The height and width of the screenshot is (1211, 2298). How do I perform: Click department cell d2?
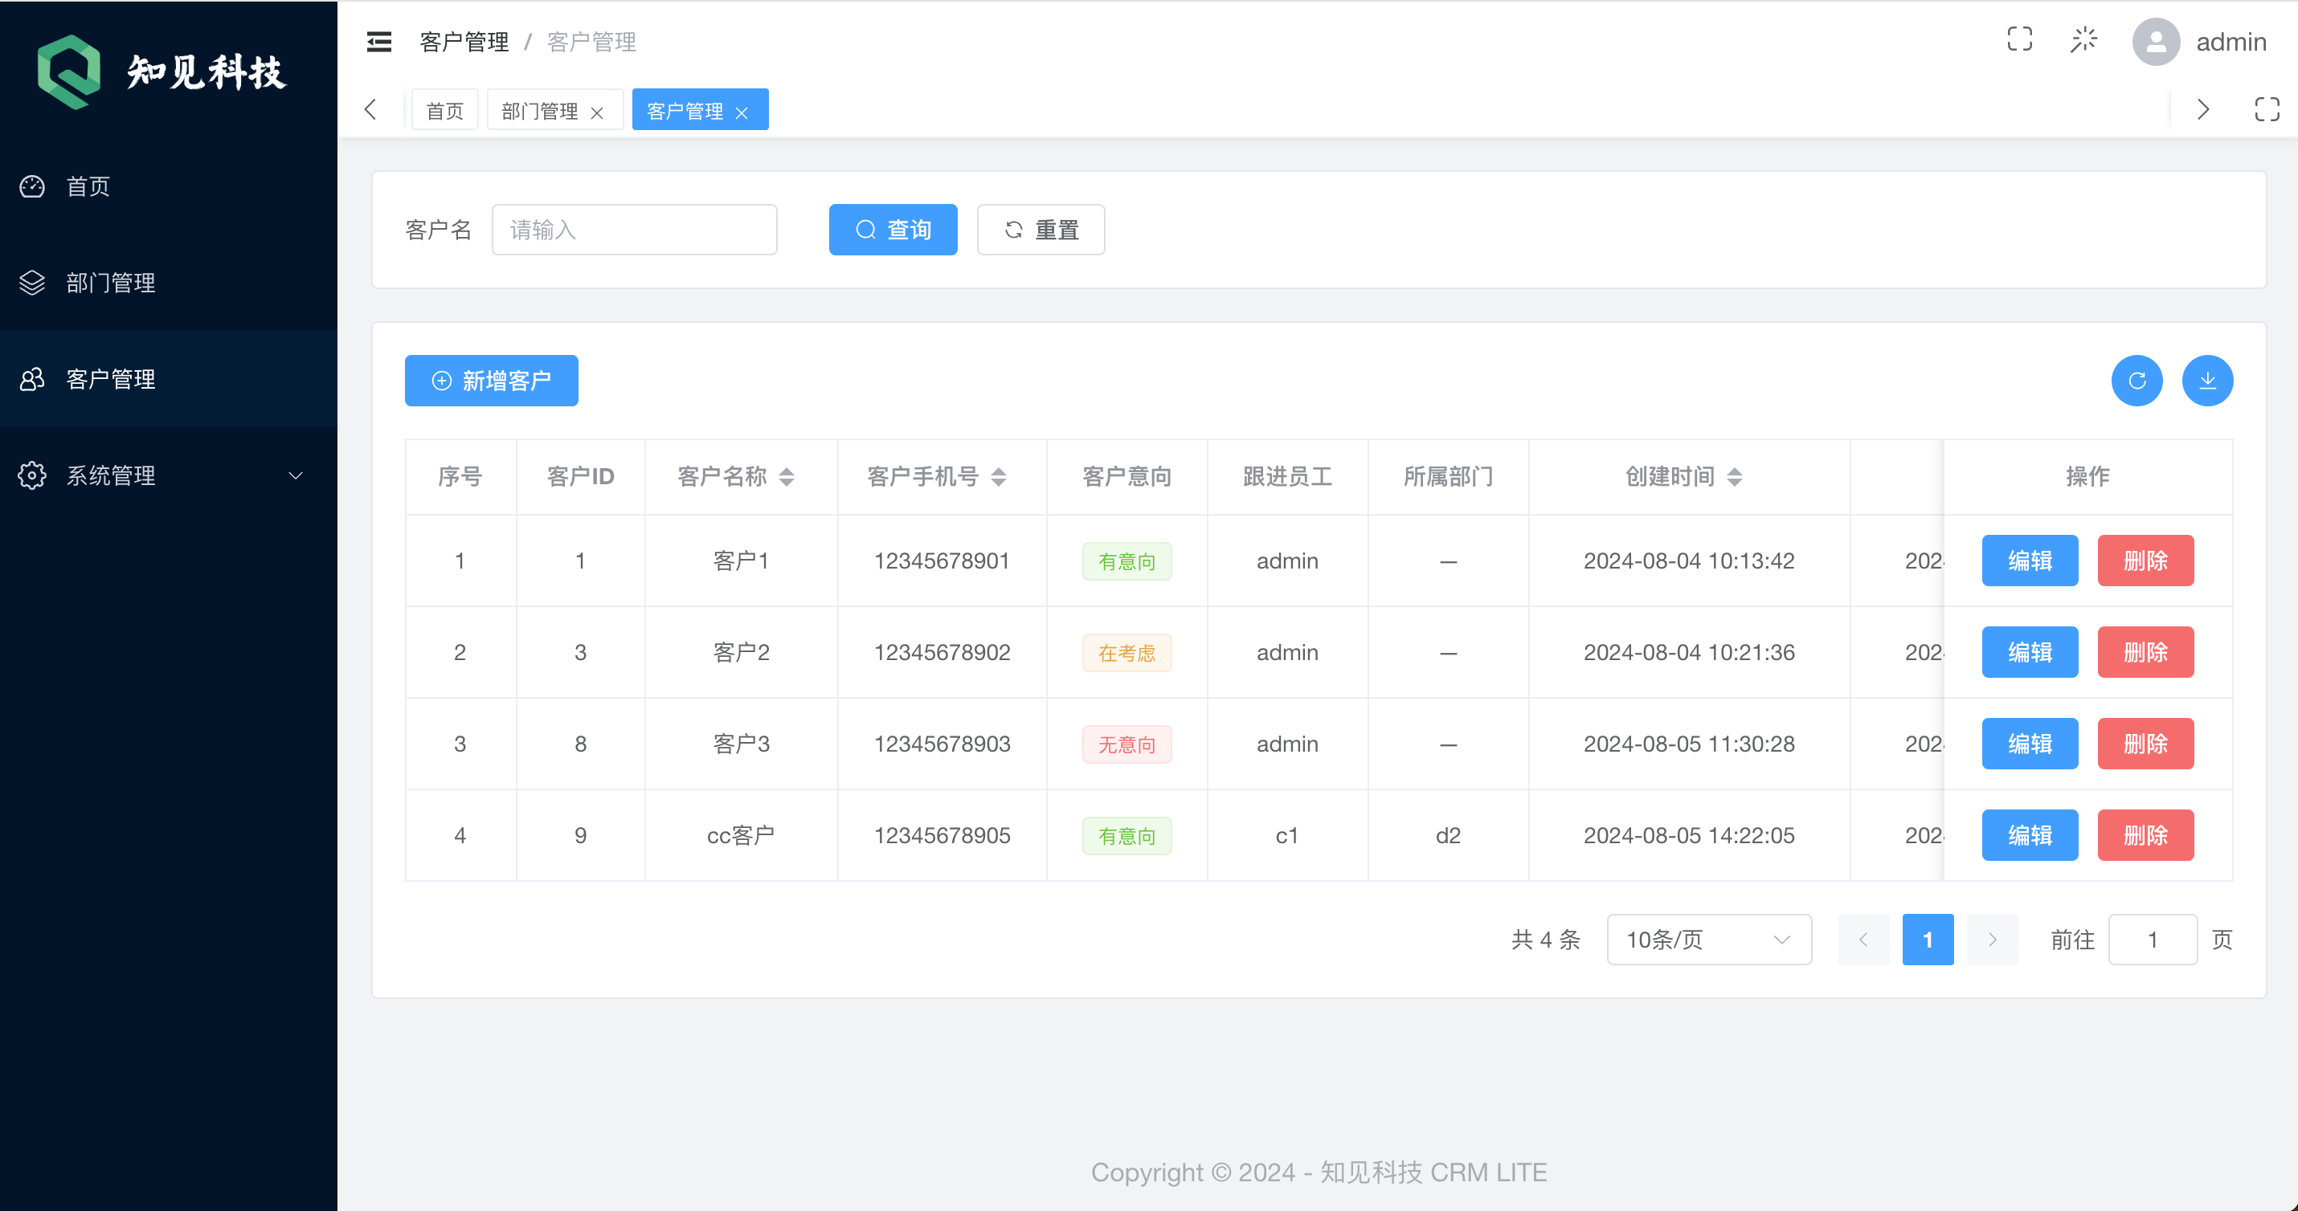pos(1448,835)
